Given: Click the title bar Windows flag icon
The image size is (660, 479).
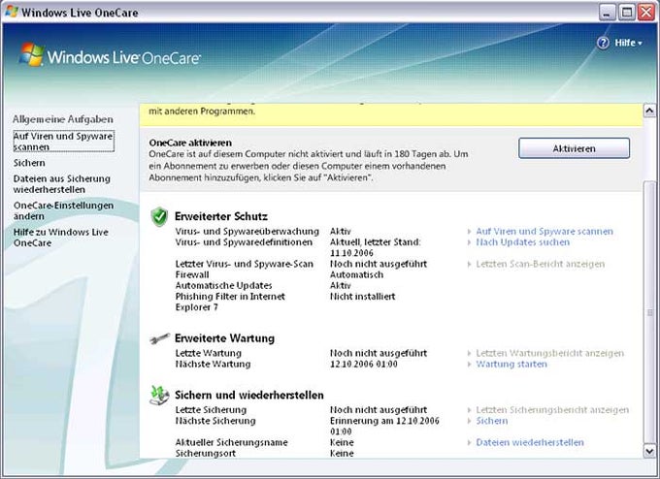Looking at the screenshot, I should point(12,12).
